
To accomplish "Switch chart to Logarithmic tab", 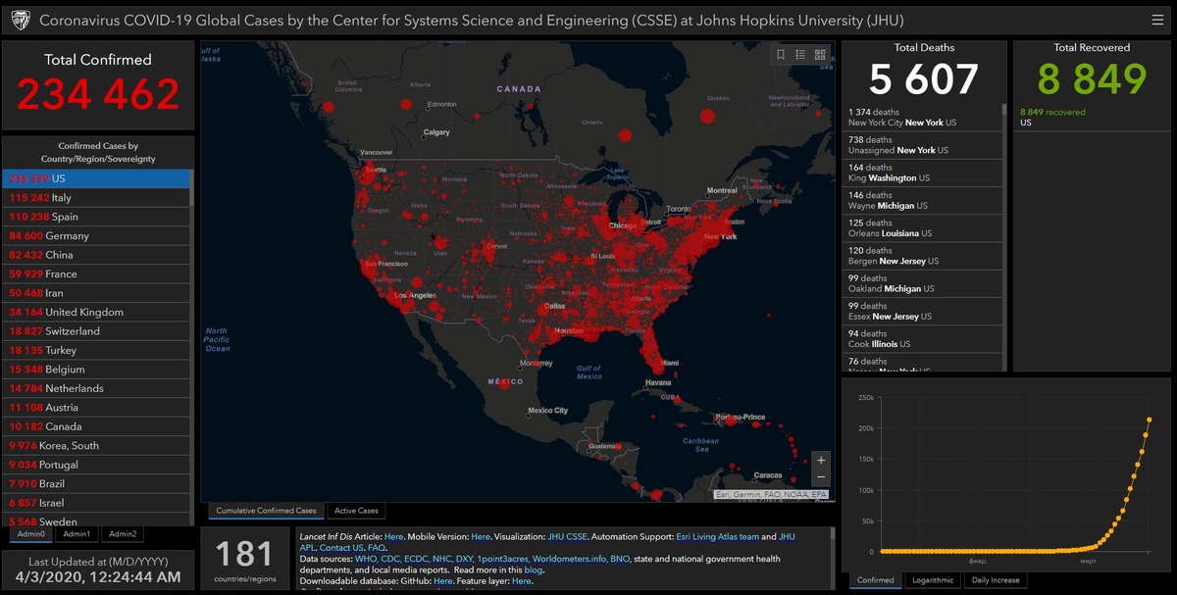I will click(x=932, y=579).
